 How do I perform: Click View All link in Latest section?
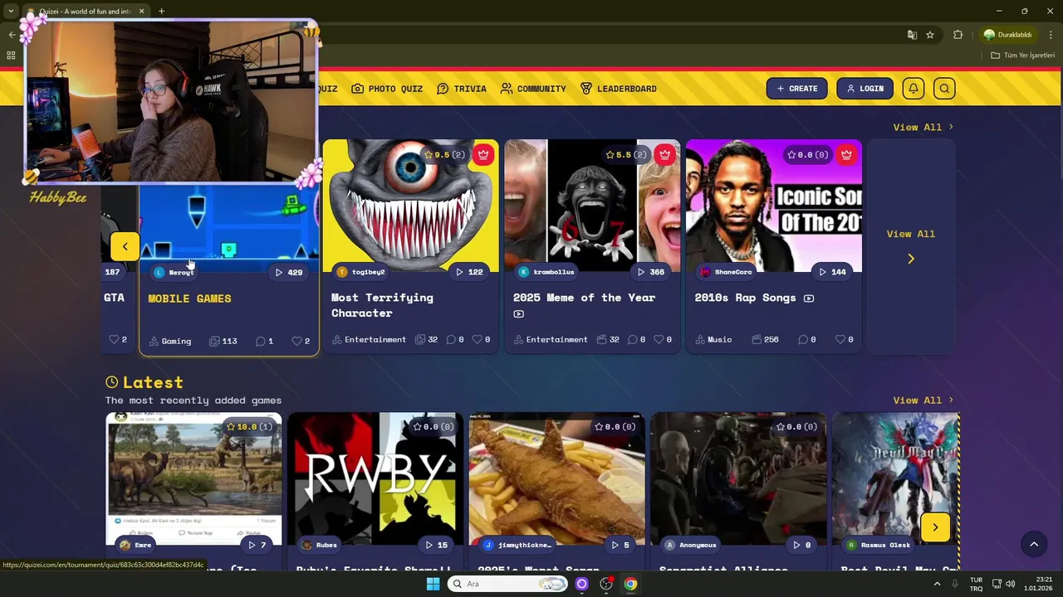pos(923,400)
